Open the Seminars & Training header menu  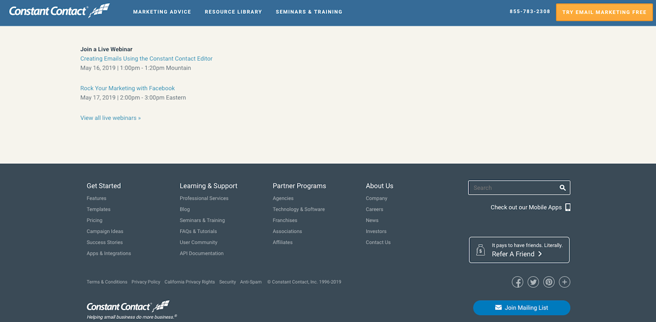point(309,12)
